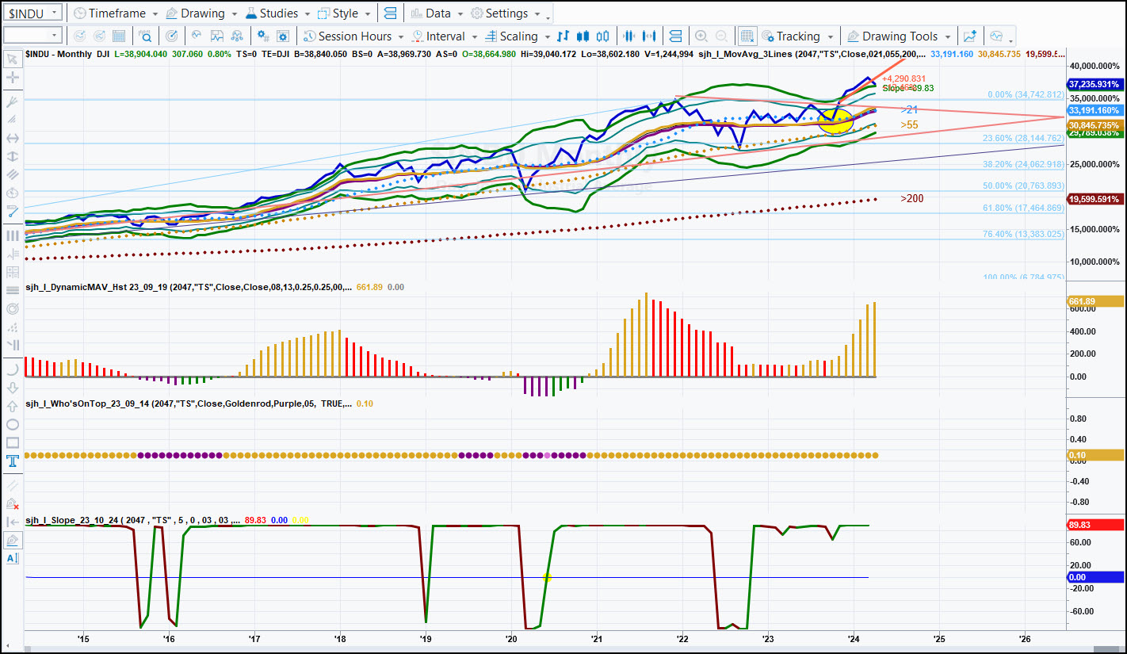The width and height of the screenshot is (1127, 654).
Task: Click the blue 37,235.931% price label
Action: pyautogui.click(x=1095, y=84)
